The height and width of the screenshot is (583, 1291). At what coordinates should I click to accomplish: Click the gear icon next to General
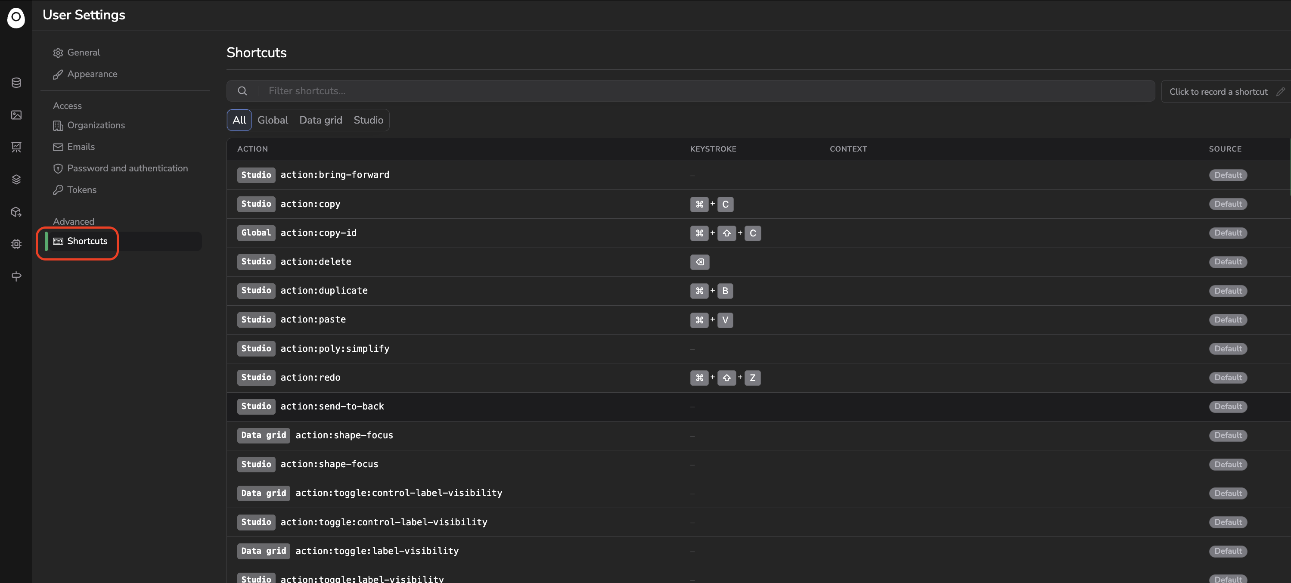pos(58,53)
